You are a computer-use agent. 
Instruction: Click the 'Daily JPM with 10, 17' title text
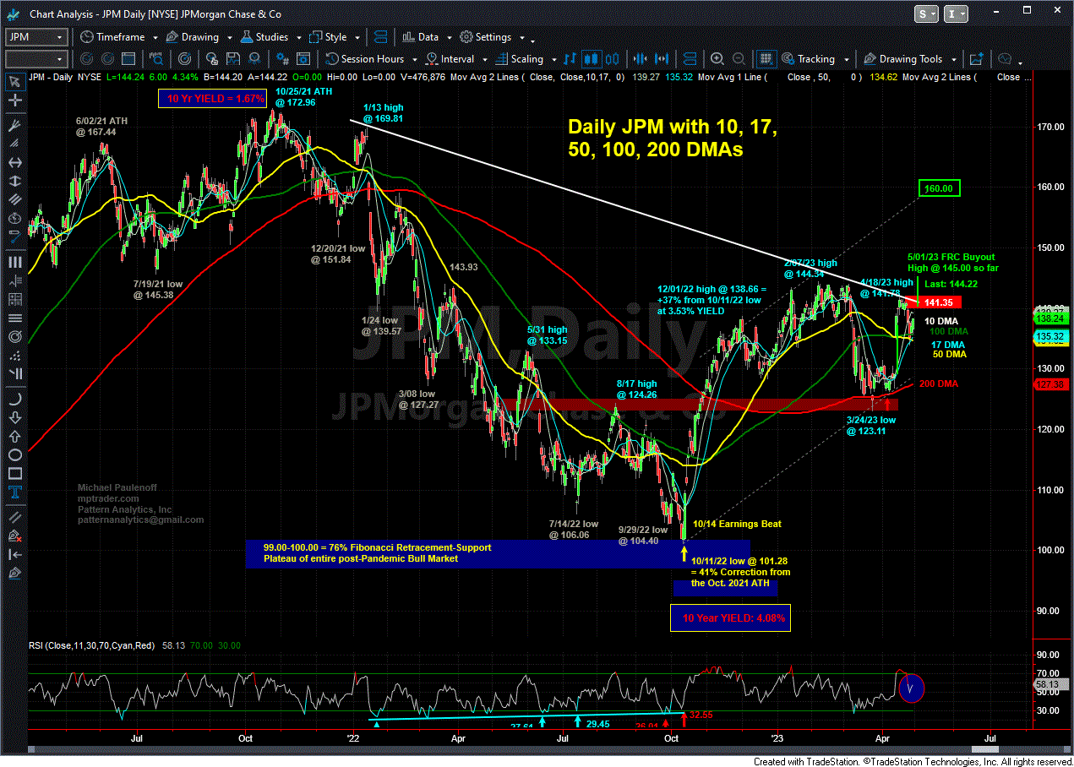[x=673, y=127]
